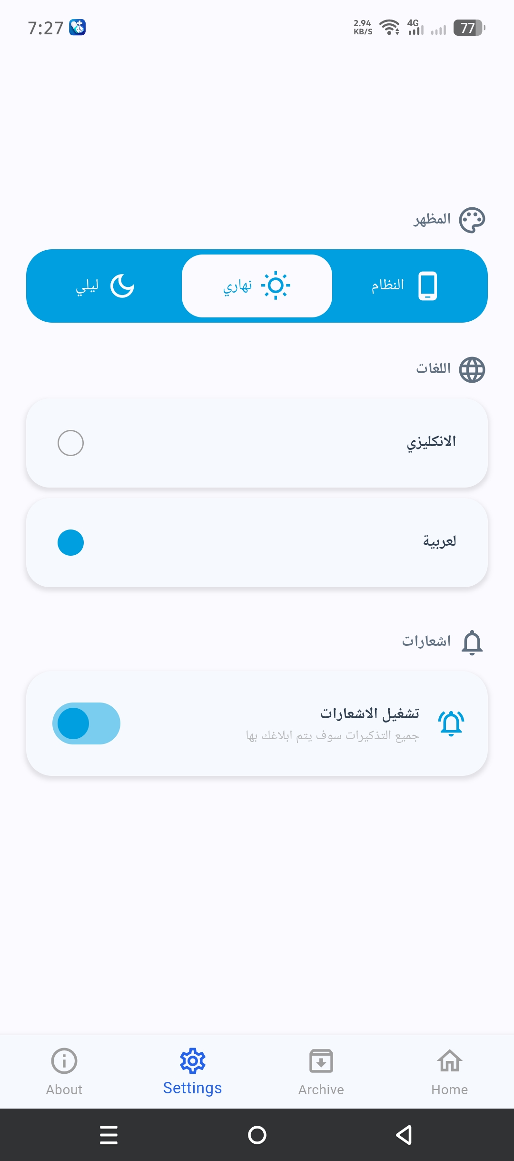This screenshot has width=514, height=1161.
Task: Disable the notifications toggle switch
Action: 86,723
